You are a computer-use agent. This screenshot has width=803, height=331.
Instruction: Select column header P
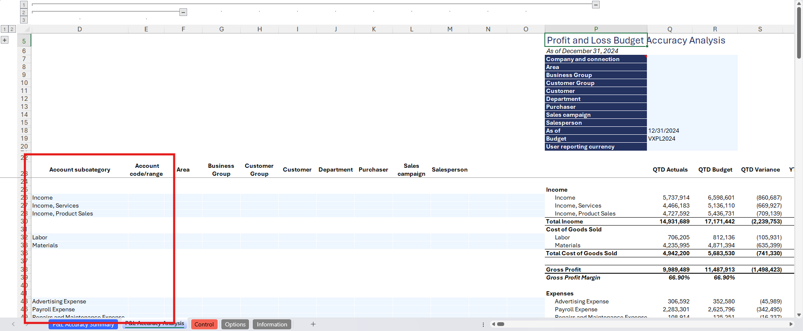pyautogui.click(x=596, y=29)
